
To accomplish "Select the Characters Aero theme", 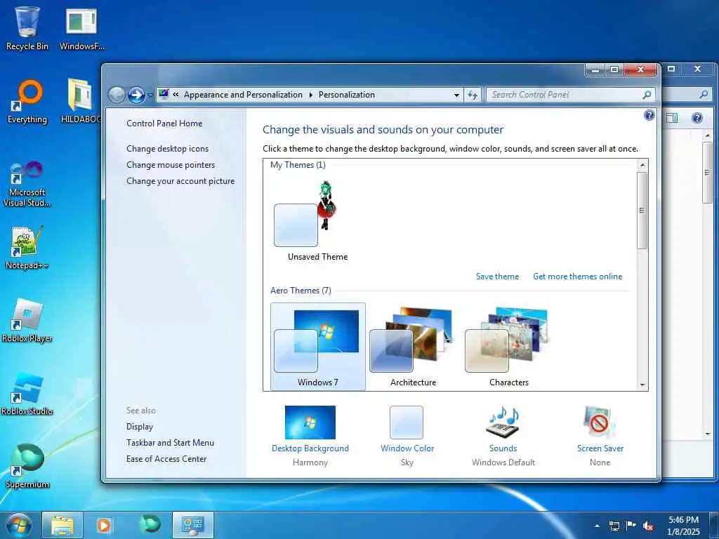I will [x=508, y=347].
